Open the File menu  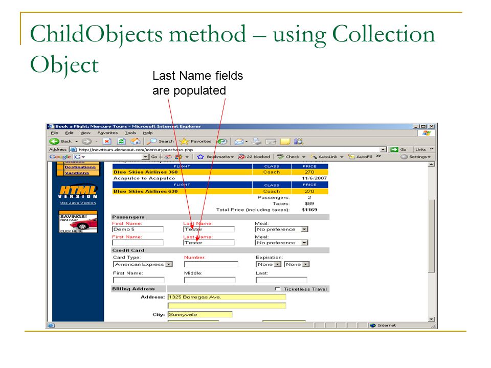click(x=55, y=133)
